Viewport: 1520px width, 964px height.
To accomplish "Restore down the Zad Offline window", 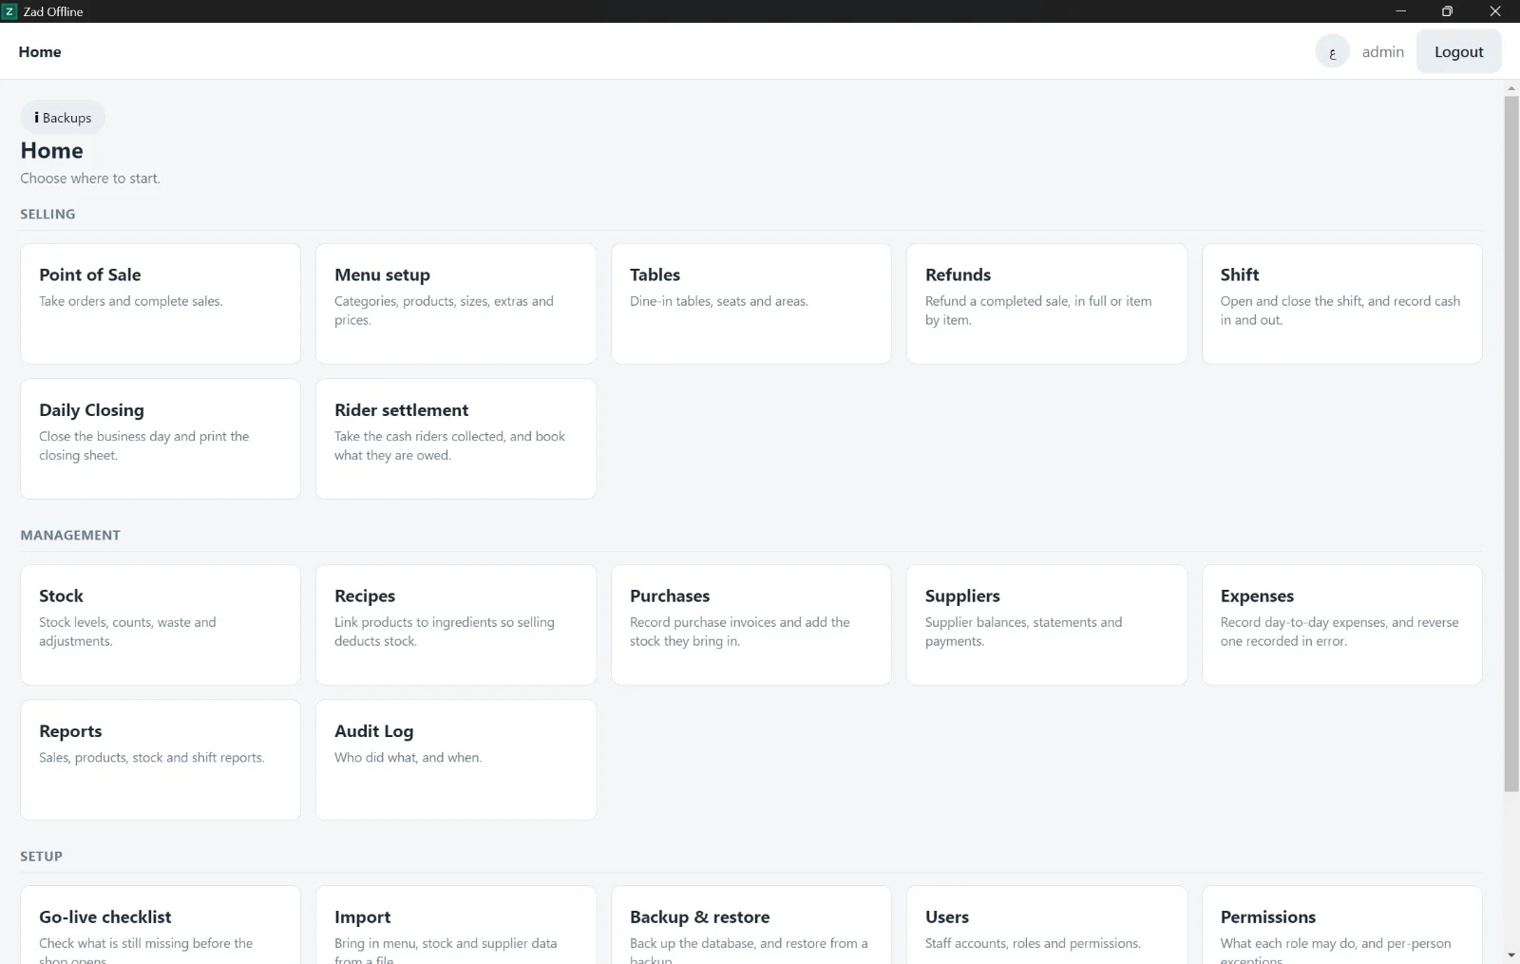I will [x=1447, y=11].
